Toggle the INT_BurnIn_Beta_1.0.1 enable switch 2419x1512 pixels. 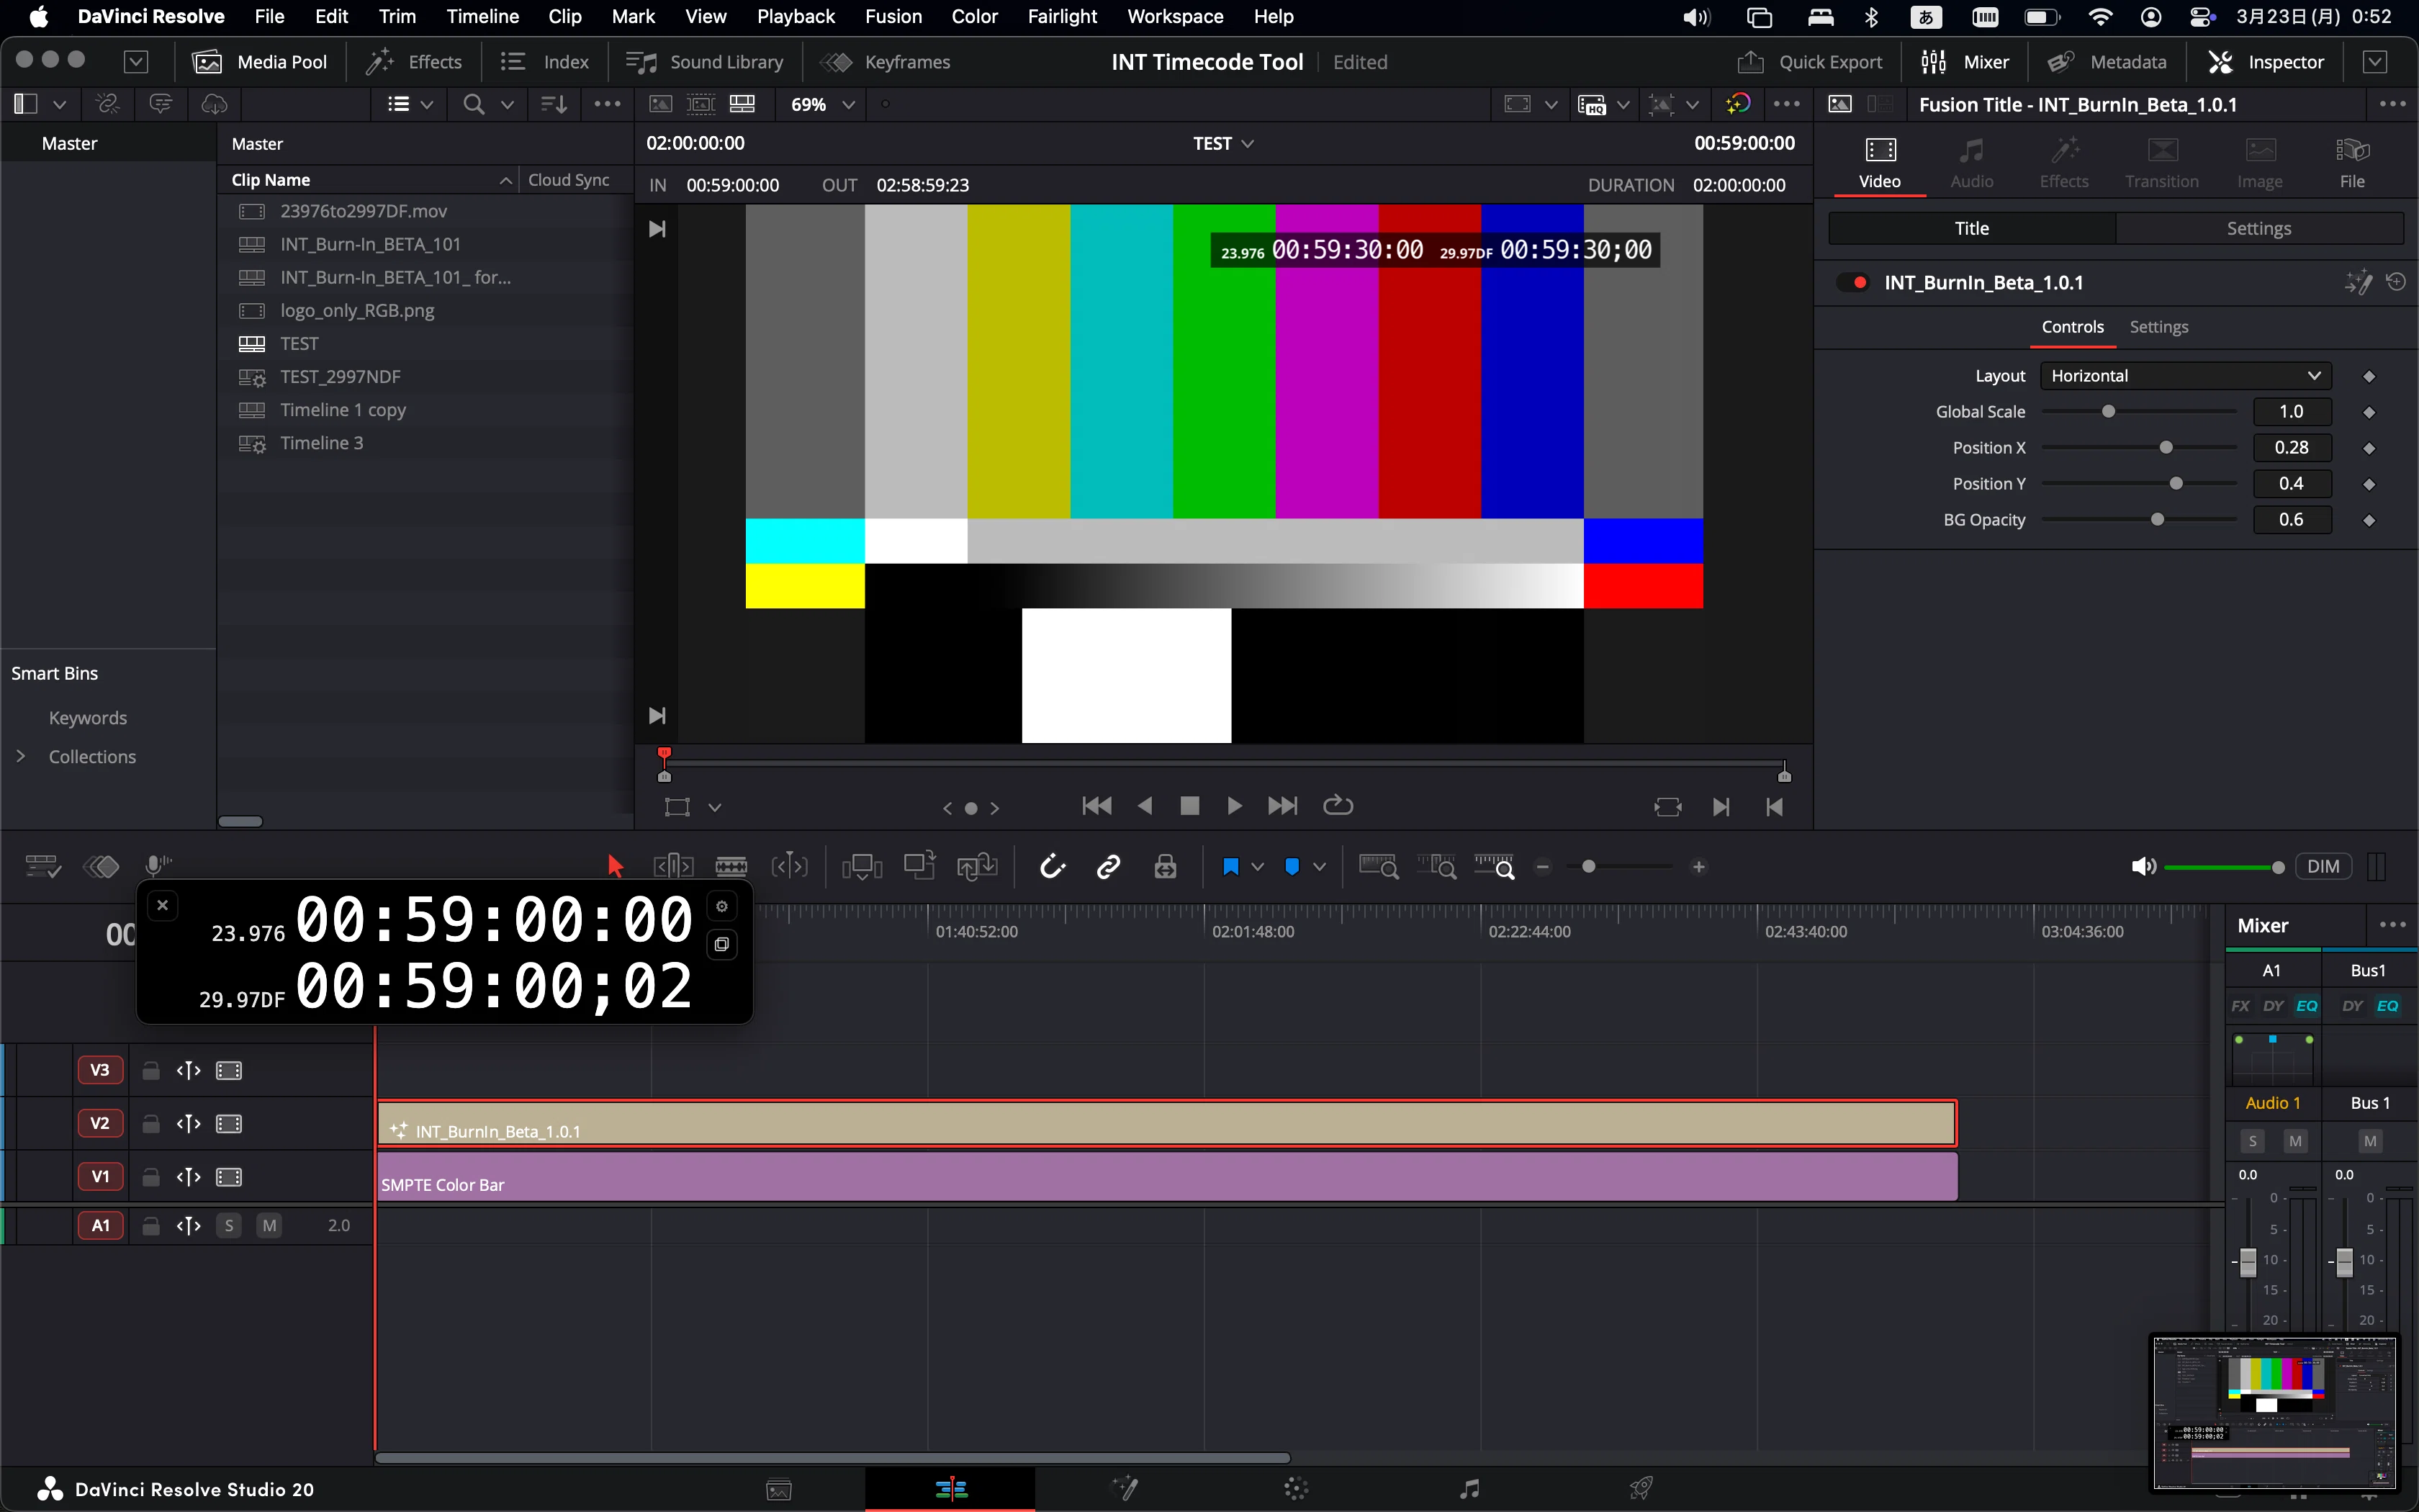(x=1852, y=283)
